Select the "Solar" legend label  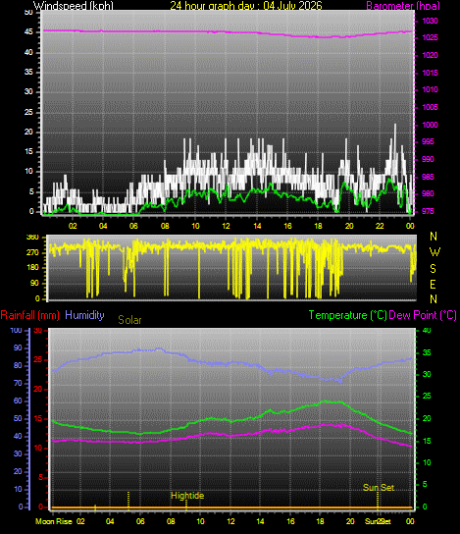point(129,320)
